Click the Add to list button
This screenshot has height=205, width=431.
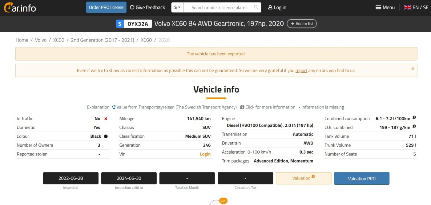coord(302,24)
